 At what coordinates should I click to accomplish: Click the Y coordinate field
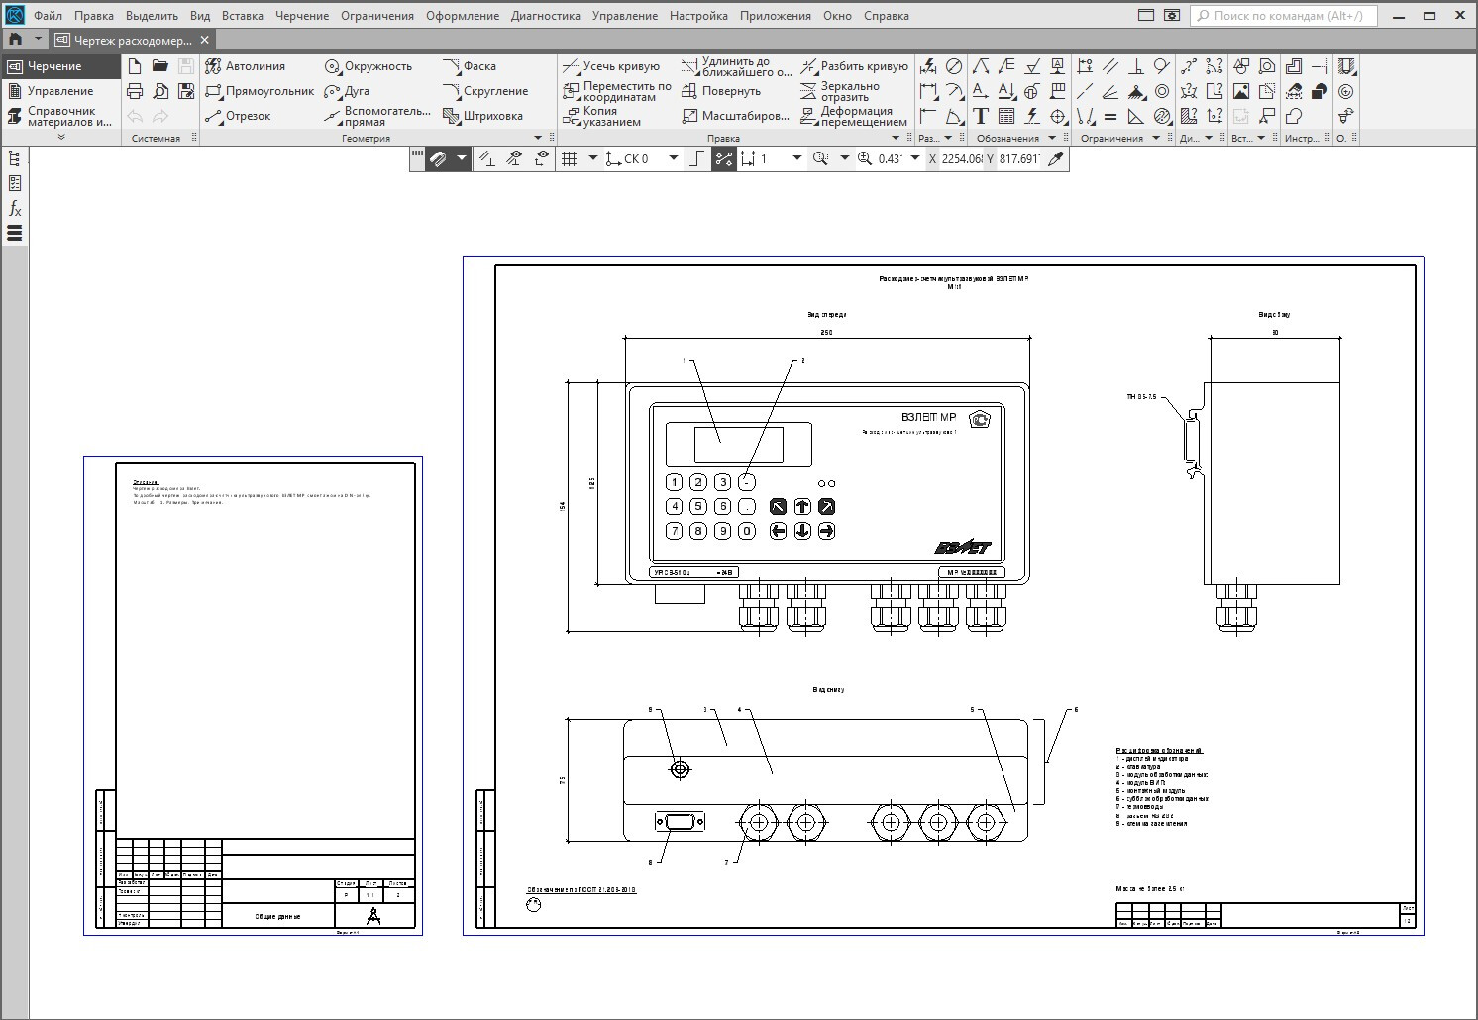(1019, 158)
